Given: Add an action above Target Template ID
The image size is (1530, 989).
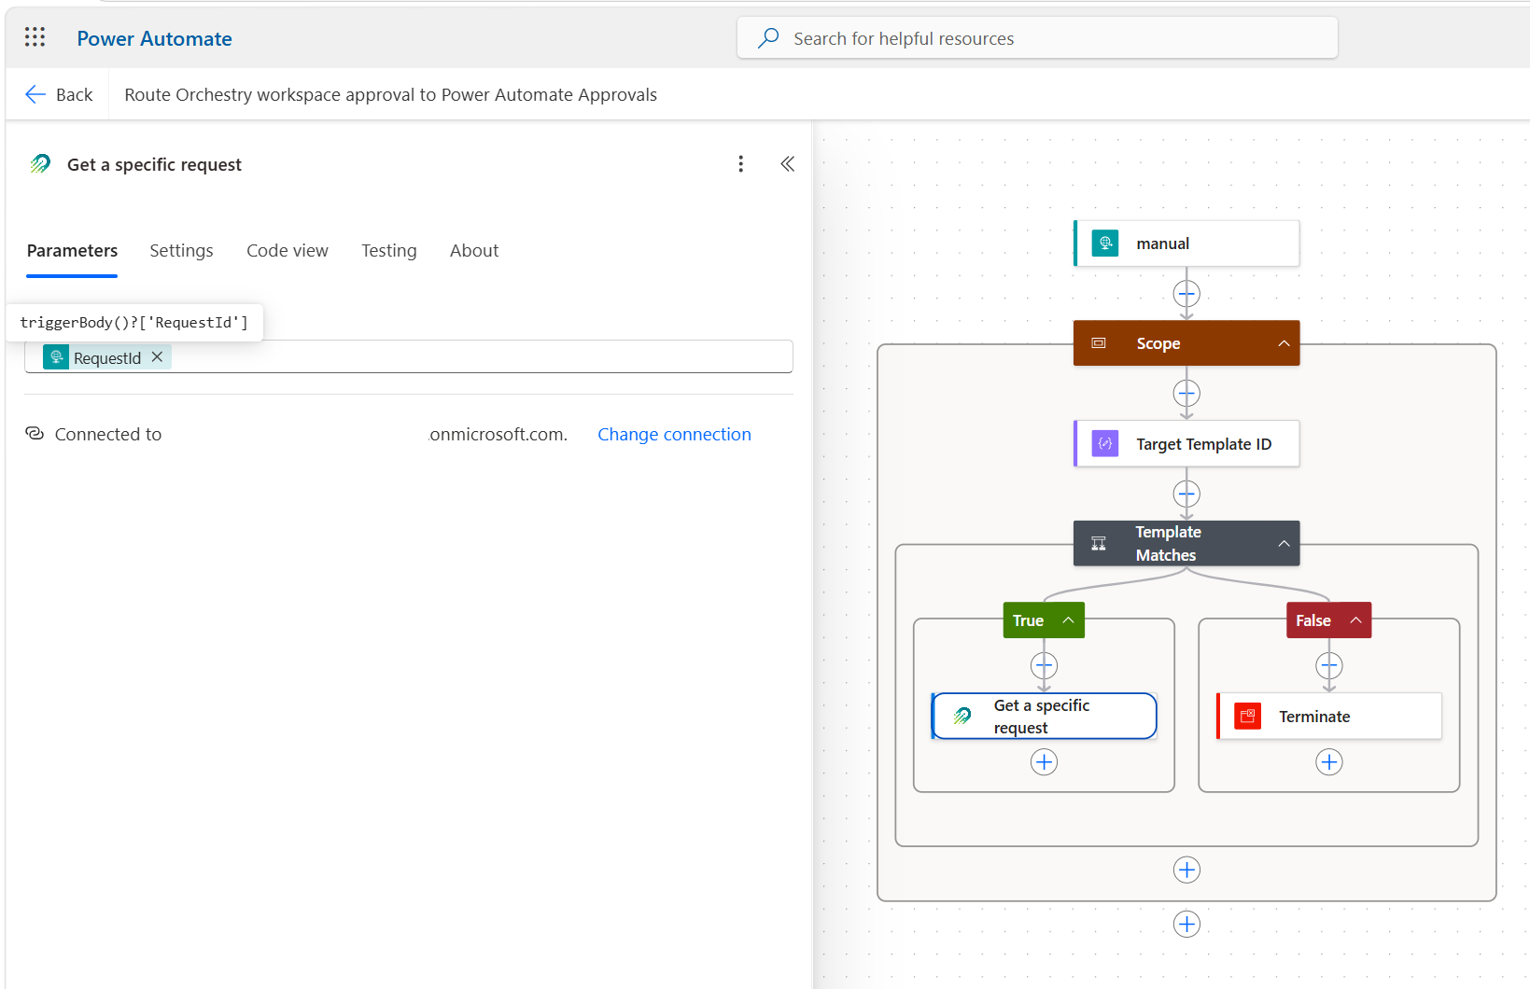Looking at the screenshot, I should tap(1186, 394).
